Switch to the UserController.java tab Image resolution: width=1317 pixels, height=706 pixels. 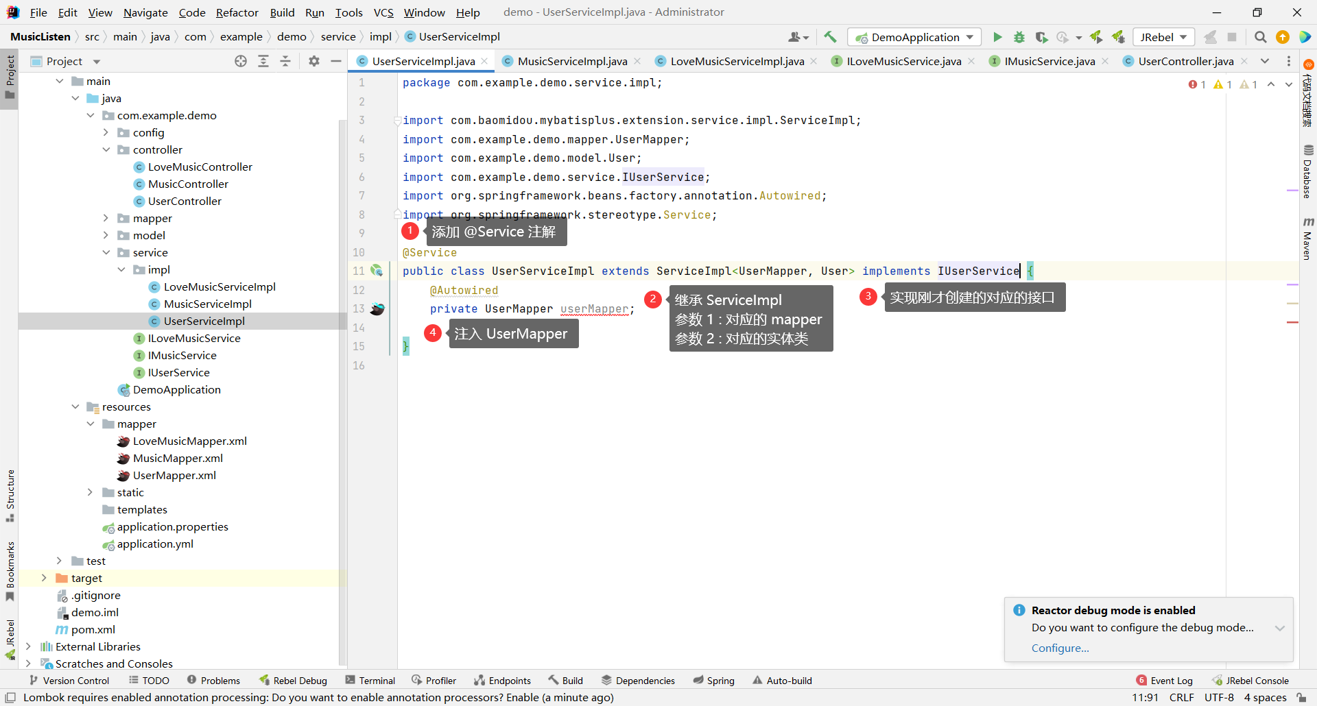click(x=1185, y=61)
